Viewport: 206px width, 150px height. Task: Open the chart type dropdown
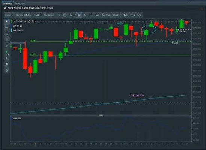(39, 15)
